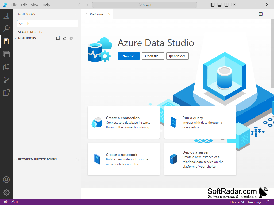This screenshot has width=274, height=205.
Task: Open the Manage settings gear
Action: tap(6, 192)
